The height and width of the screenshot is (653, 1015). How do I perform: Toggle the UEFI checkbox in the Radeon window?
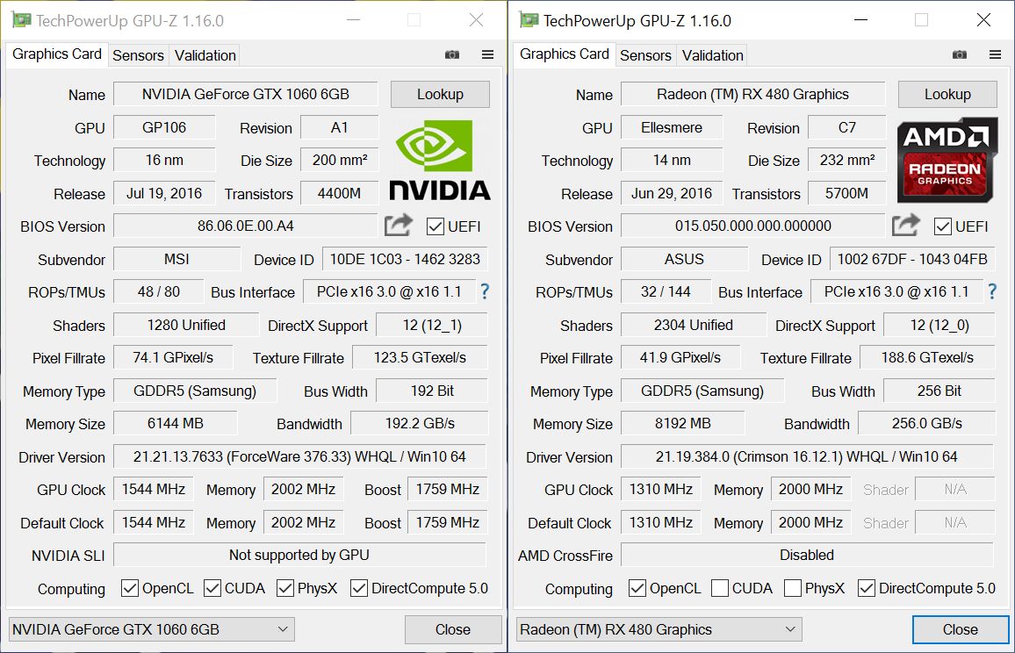coord(942,226)
